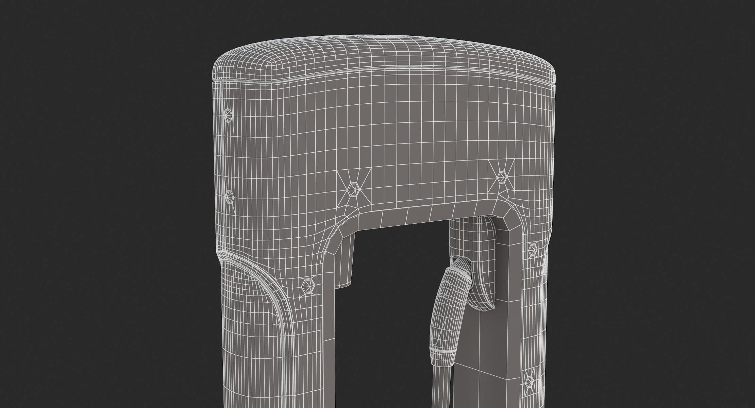
Task: Click the empty dark background on left
Action: click(102, 204)
